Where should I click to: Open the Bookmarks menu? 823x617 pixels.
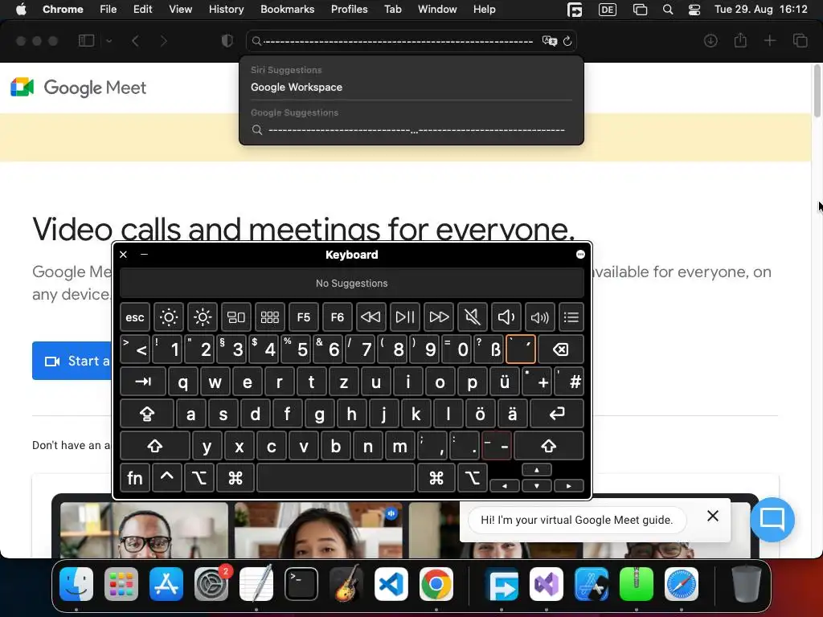click(x=287, y=9)
